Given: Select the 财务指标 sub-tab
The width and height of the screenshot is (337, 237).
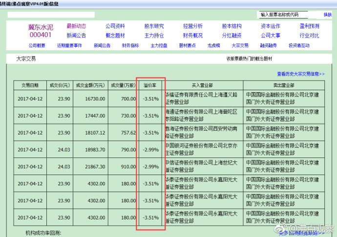Looking at the screenshot, I should click(x=130, y=45).
